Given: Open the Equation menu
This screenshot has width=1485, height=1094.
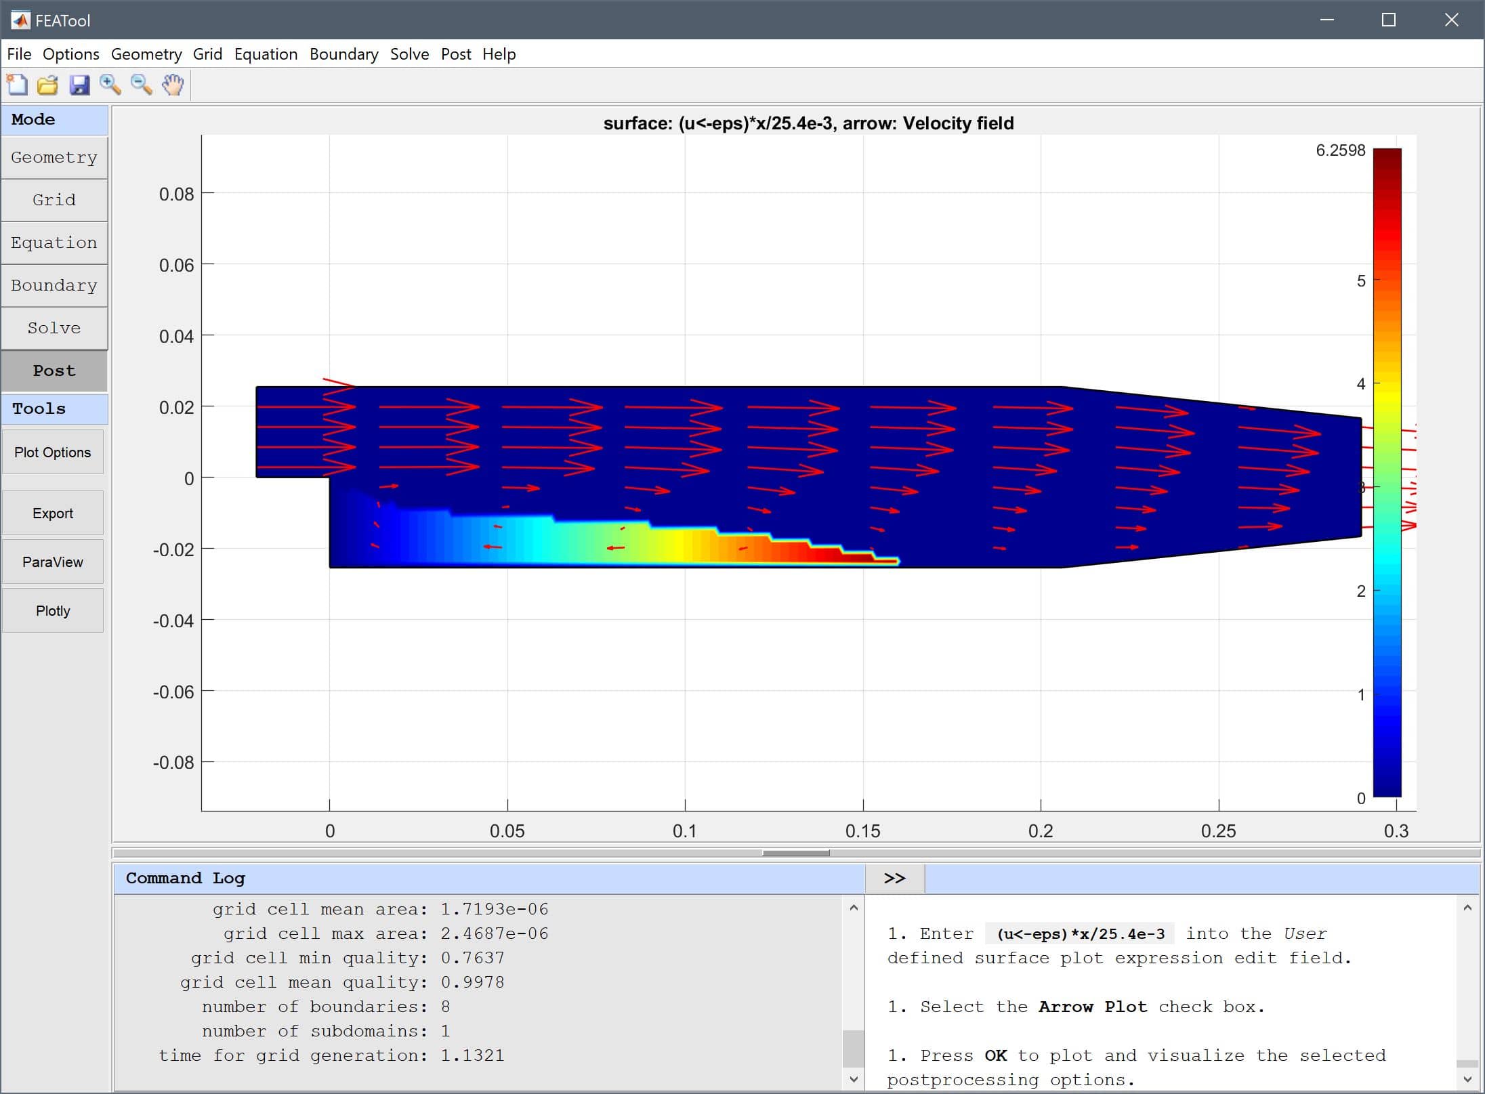Looking at the screenshot, I should [x=266, y=54].
